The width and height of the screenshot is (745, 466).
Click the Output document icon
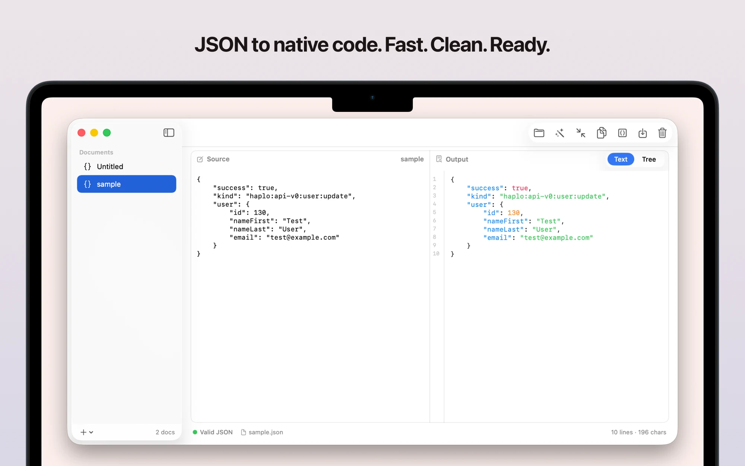click(x=439, y=159)
